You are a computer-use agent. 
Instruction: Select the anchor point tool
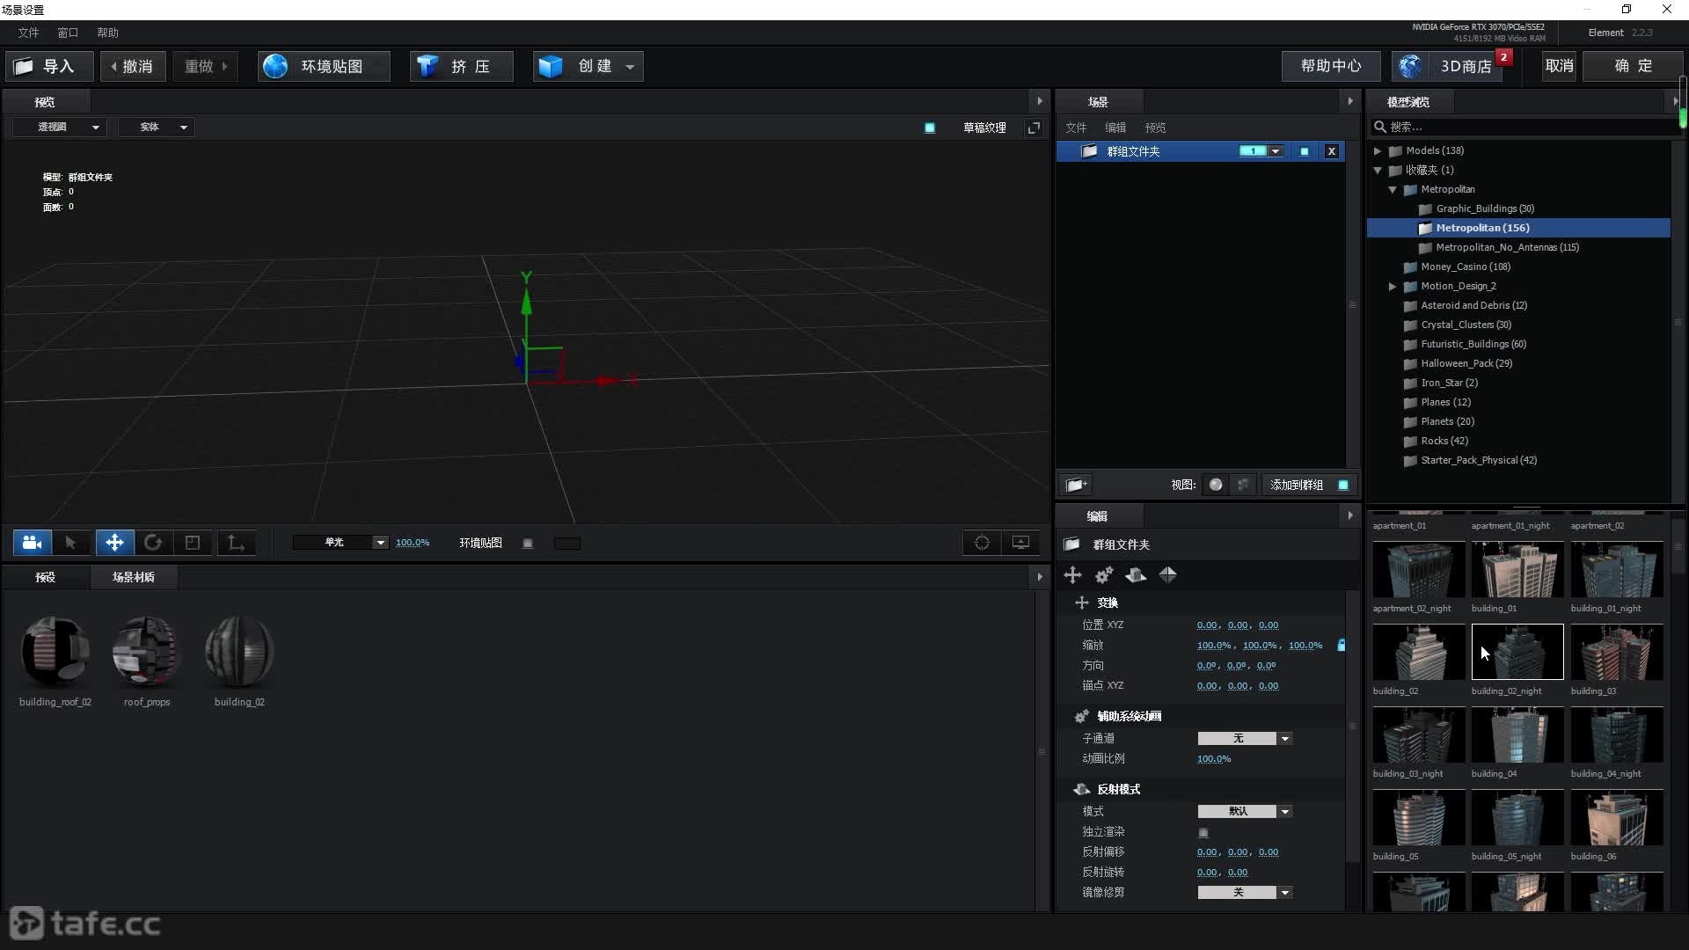tap(236, 543)
